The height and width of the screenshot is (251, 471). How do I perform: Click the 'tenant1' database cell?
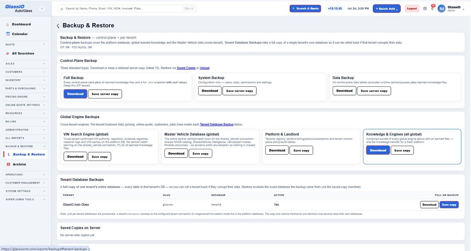[216, 205]
